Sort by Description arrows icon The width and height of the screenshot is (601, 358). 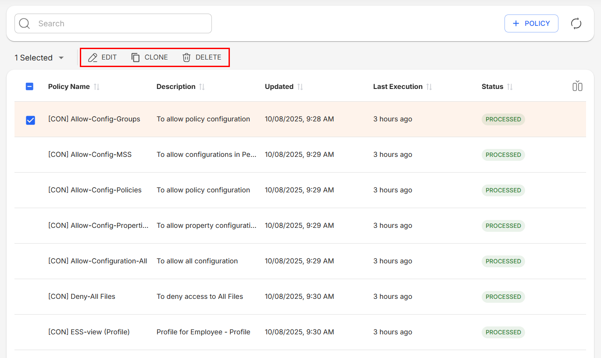pyautogui.click(x=202, y=87)
